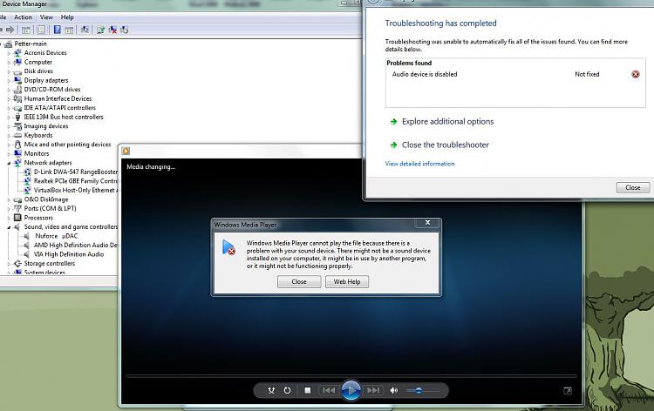
Task: Click Explore additional options
Action: 447,121
